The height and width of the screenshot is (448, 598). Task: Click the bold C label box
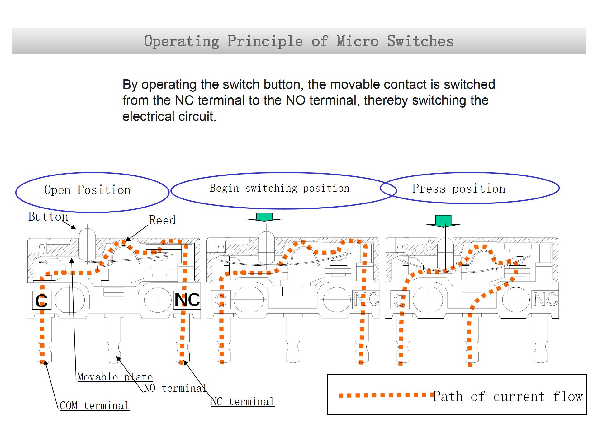42,300
